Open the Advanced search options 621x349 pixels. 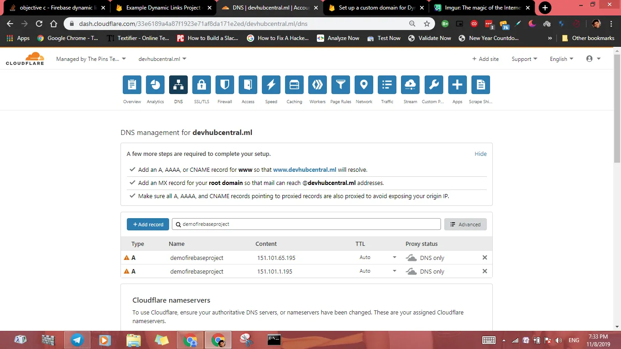click(x=465, y=224)
